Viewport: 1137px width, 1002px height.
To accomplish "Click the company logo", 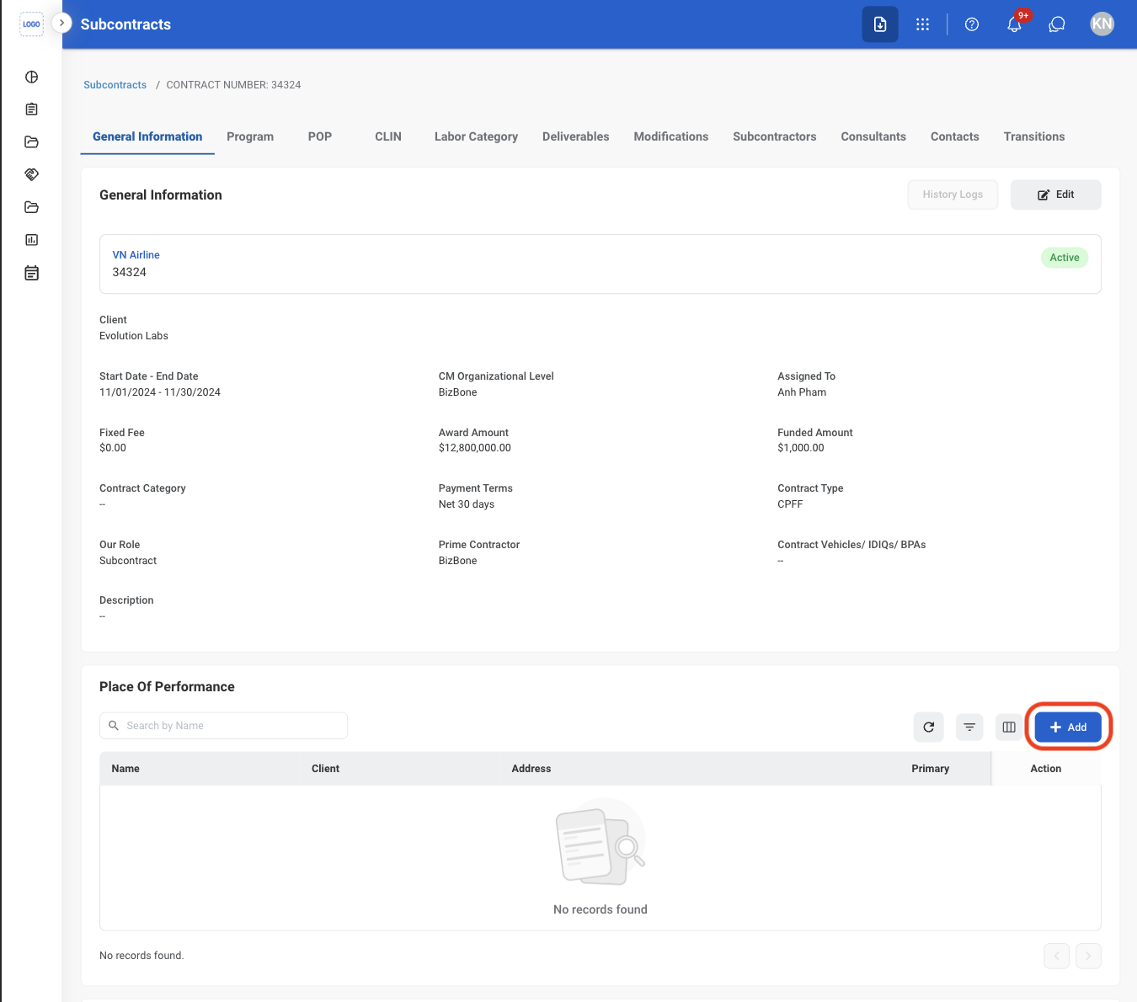I will (31, 24).
